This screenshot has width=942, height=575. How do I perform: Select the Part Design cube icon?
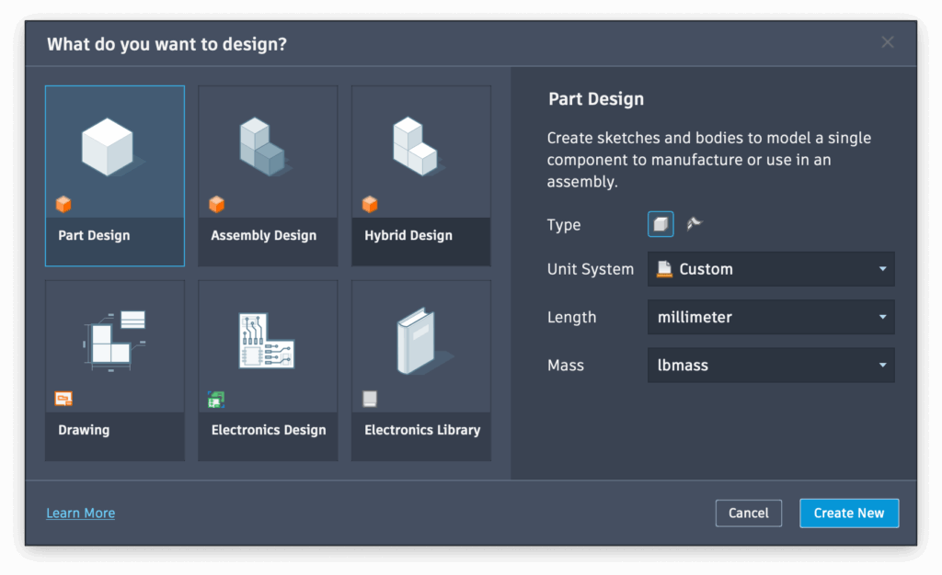click(108, 146)
